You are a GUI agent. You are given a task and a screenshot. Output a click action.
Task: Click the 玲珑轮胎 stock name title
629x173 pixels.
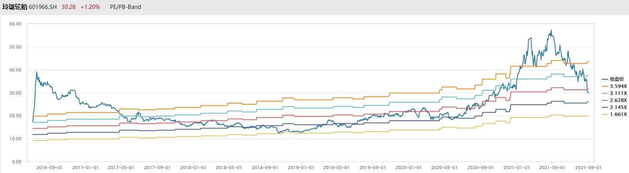click(14, 7)
